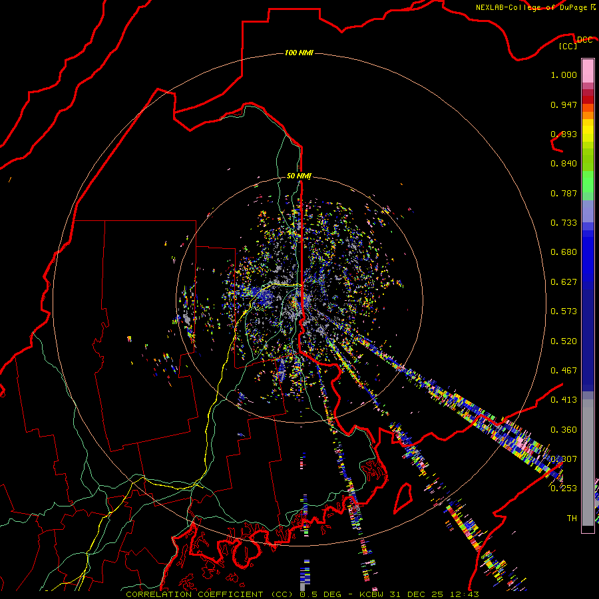This screenshot has width=599, height=599.
Task: Click the 0.787 scale value
Action: (564, 193)
